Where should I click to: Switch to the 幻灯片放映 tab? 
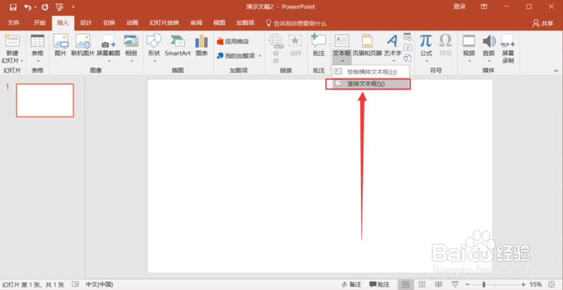pyautogui.click(x=164, y=23)
